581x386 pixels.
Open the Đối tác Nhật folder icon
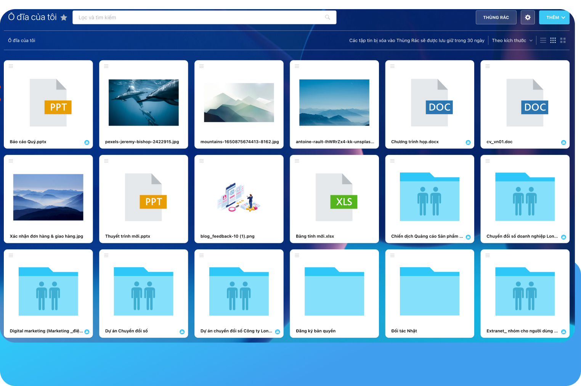click(x=429, y=292)
